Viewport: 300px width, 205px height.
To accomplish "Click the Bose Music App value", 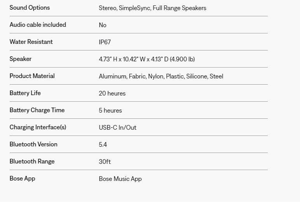I will pyautogui.click(x=120, y=179).
